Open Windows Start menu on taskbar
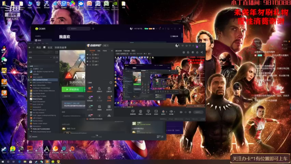Image resolution: width=291 pixels, height=164 pixels. 3,162
